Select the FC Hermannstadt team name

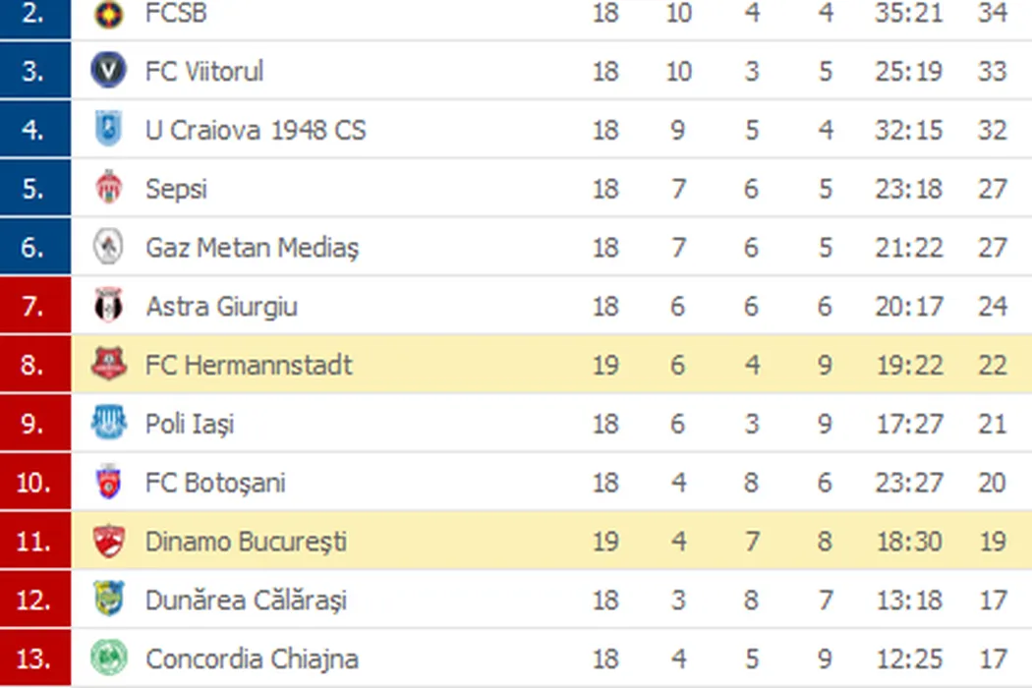(x=249, y=365)
